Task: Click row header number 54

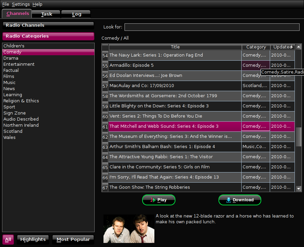Action: (105, 56)
